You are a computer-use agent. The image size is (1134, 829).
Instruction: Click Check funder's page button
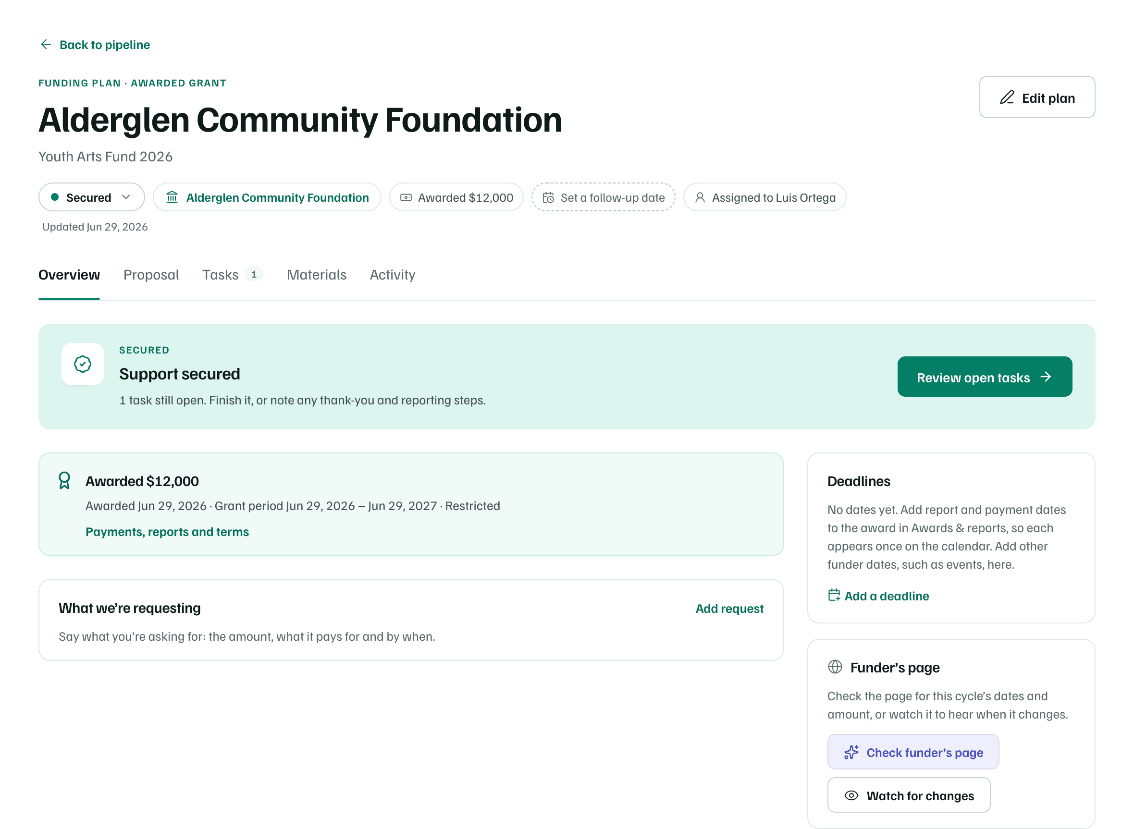pyautogui.click(x=913, y=752)
